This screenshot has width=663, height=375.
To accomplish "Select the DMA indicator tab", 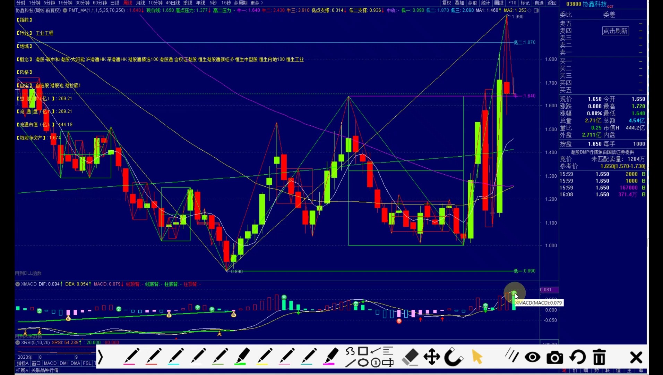I will point(75,363).
